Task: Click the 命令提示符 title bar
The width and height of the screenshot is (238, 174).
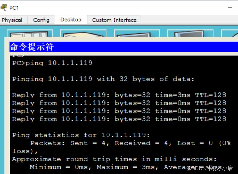Action: coord(123,47)
